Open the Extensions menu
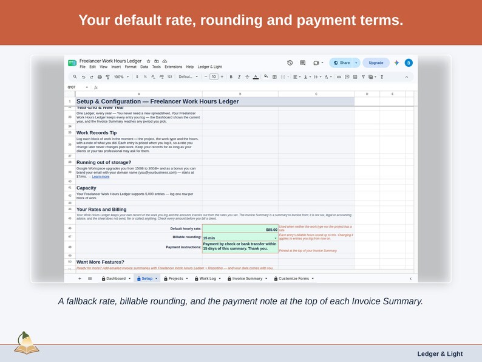 (x=173, y=67)
